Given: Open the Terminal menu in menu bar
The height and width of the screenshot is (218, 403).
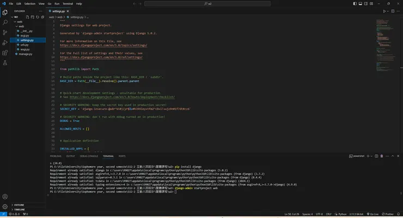Looking at the screenshot, I should point(68,3).
